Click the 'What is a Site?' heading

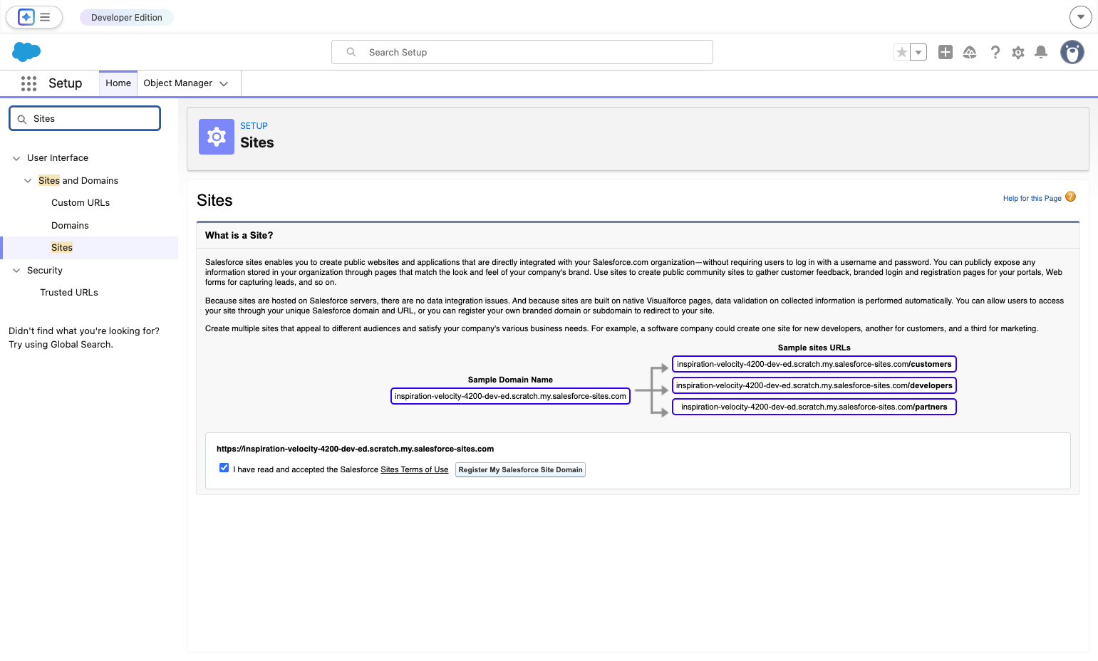239,236
